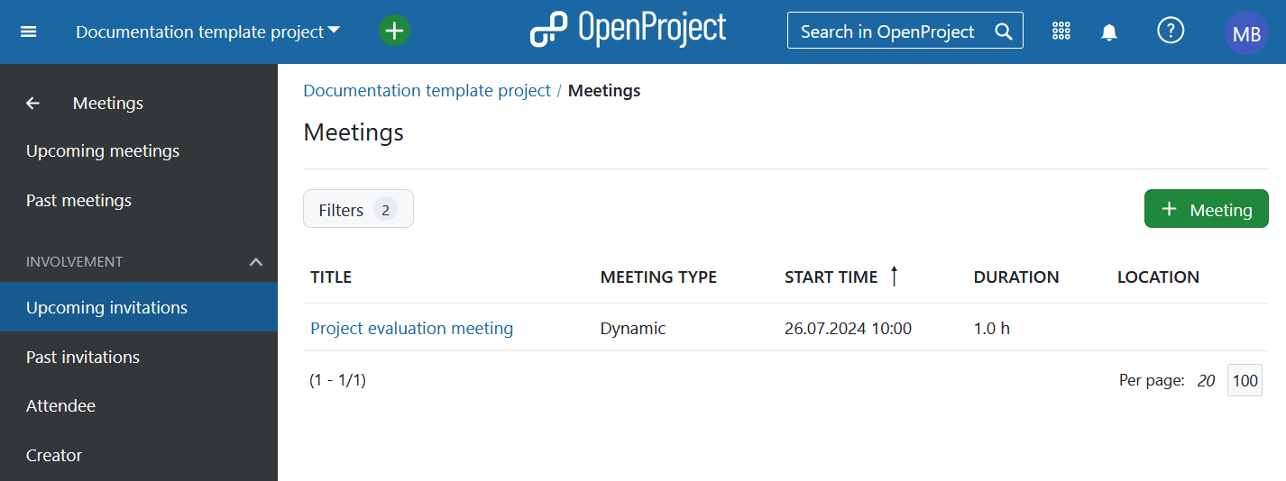Image resolution: width=1286 pixels, height=481 pixels.
Task: Sort by the Start Time column
Action: tap(831, 277)
